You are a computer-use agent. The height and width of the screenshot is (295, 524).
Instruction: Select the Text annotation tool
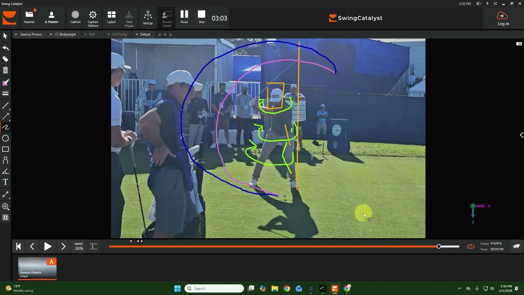click(x=5, y=182)
